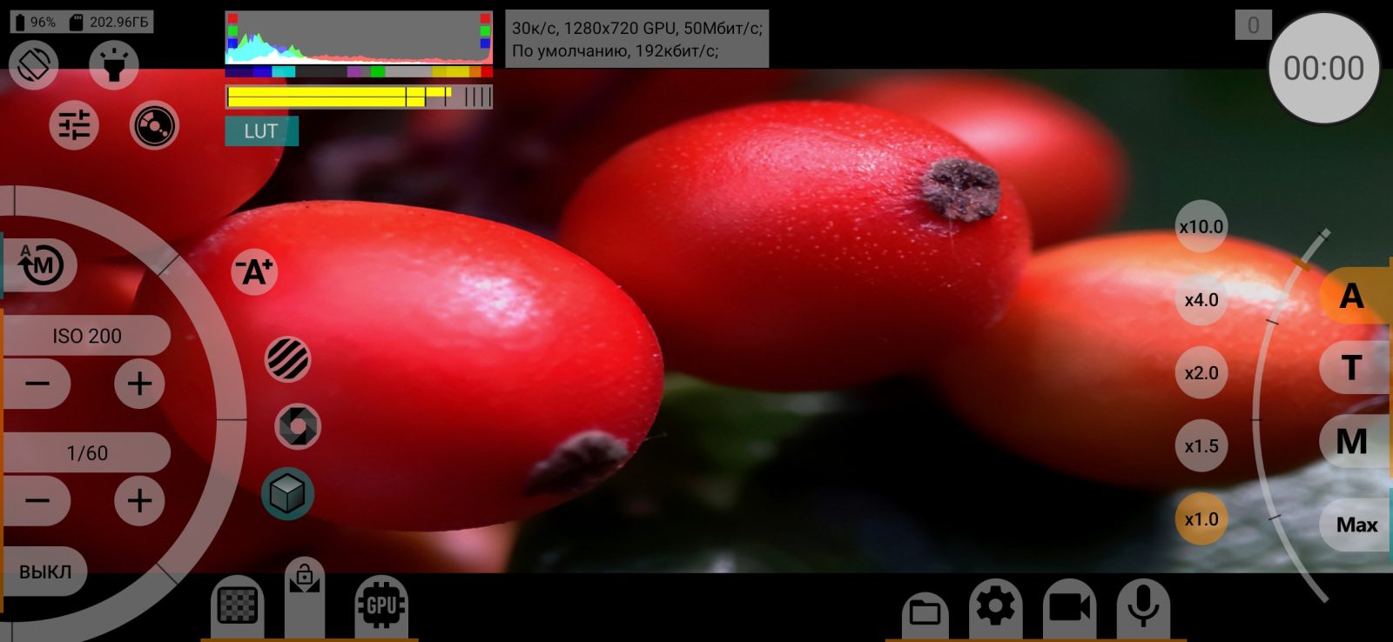This screenshot has width=1393, height=642.
Task: Select the M manual focus tab
Action: (1355, 441)
